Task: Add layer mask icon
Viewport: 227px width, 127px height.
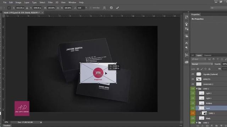Action: pyautogui.click(x=207, y=126)
